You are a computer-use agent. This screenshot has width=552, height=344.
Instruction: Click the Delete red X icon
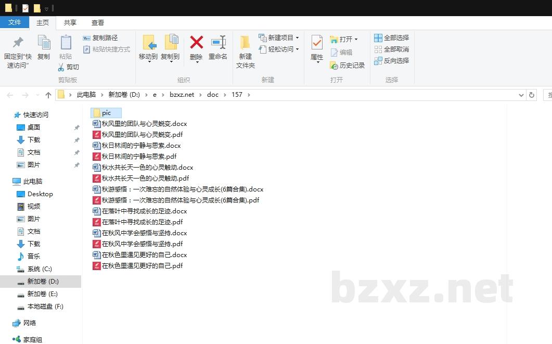point(196,43)
